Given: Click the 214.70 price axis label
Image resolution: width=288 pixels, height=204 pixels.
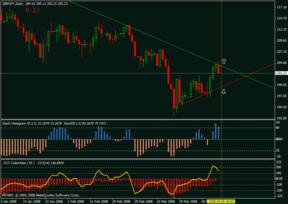Looking at the screenshot, I should tap(282, 18).
